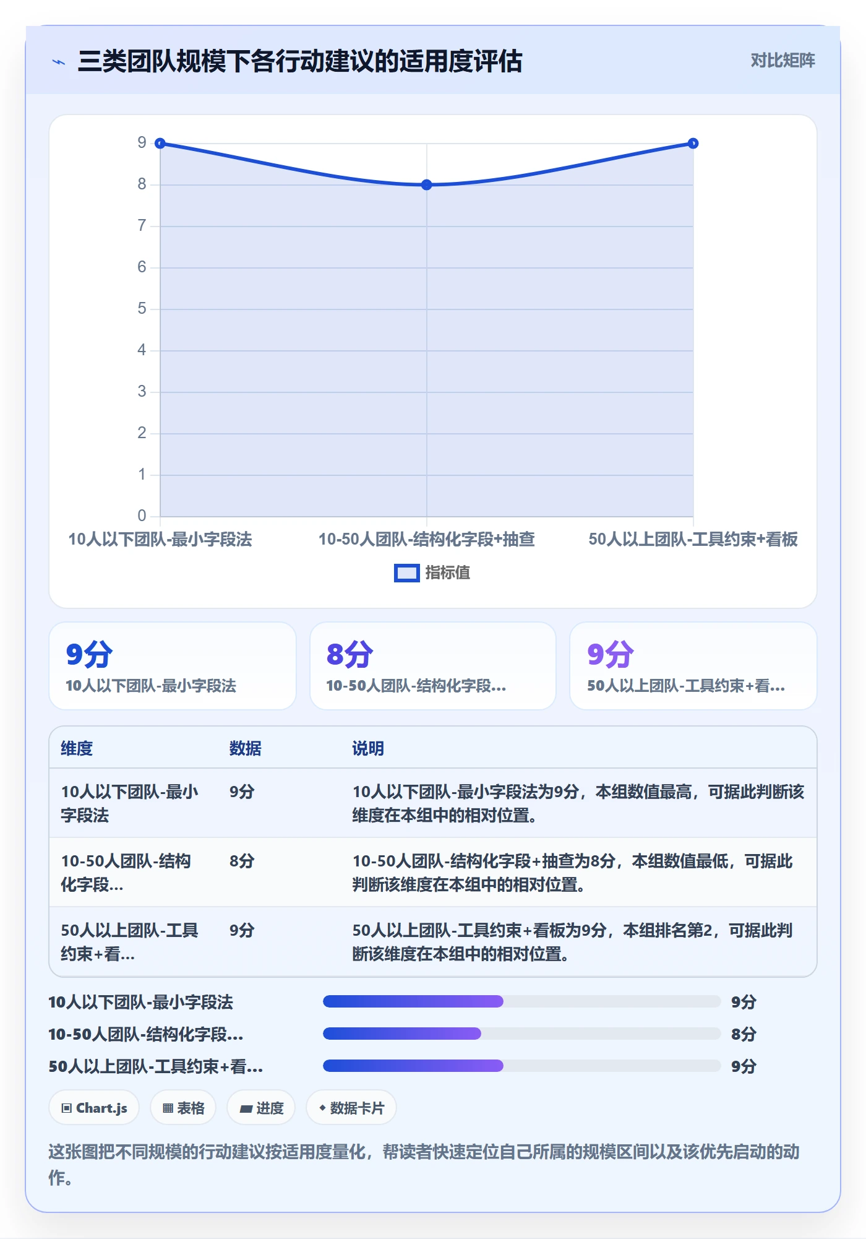Click the progress bar for 10-50人团队-结构化字段
Image resolution: width=866 pixels, height=1239 pixels.
(521, 1034)
